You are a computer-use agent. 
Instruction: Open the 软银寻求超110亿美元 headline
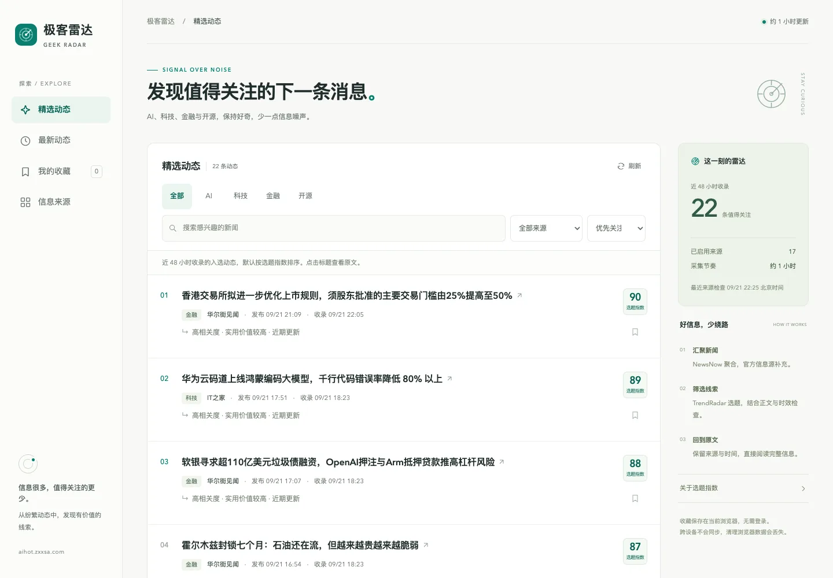[338, 462]
